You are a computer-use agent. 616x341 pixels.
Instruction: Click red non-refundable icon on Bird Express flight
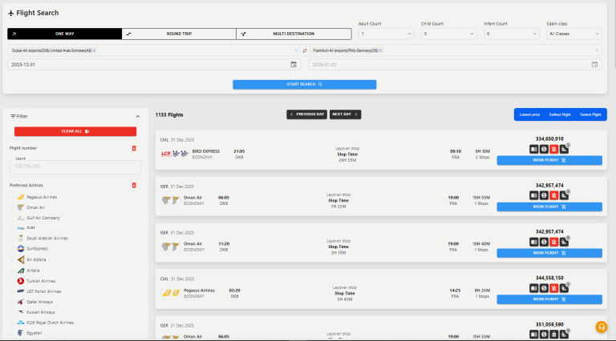coord(553,149)
